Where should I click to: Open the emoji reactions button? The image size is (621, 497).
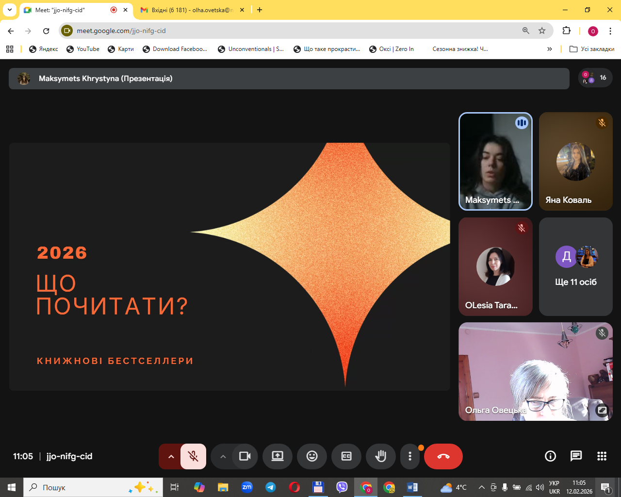pos(312,456)
